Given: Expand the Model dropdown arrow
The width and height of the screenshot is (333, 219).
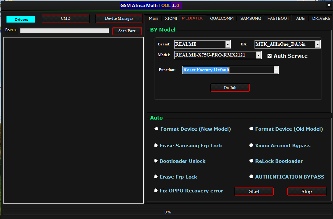Looking at the screenshot, I should (x=259, y=55).
